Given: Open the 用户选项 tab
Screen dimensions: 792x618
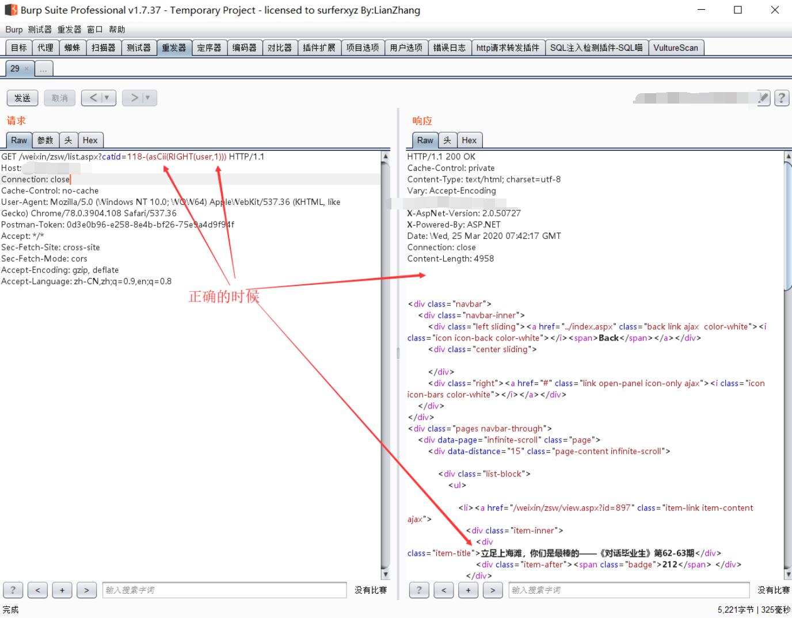Looking at the screenshot, I should click(406, 48).
